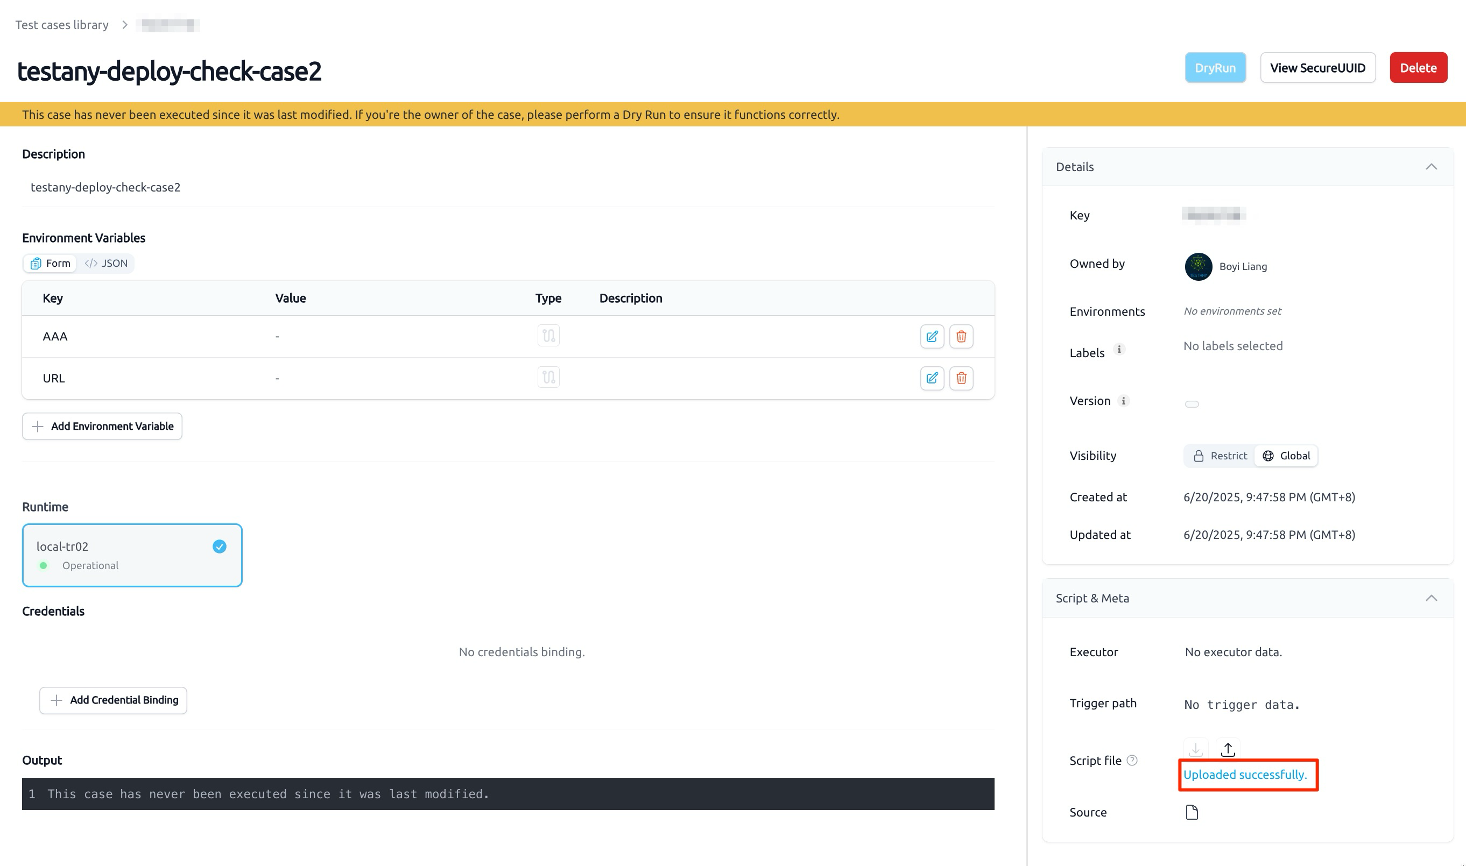1466x866 pixels.
Task: Click Add Environment Variable button
Action: click(102, 427)
